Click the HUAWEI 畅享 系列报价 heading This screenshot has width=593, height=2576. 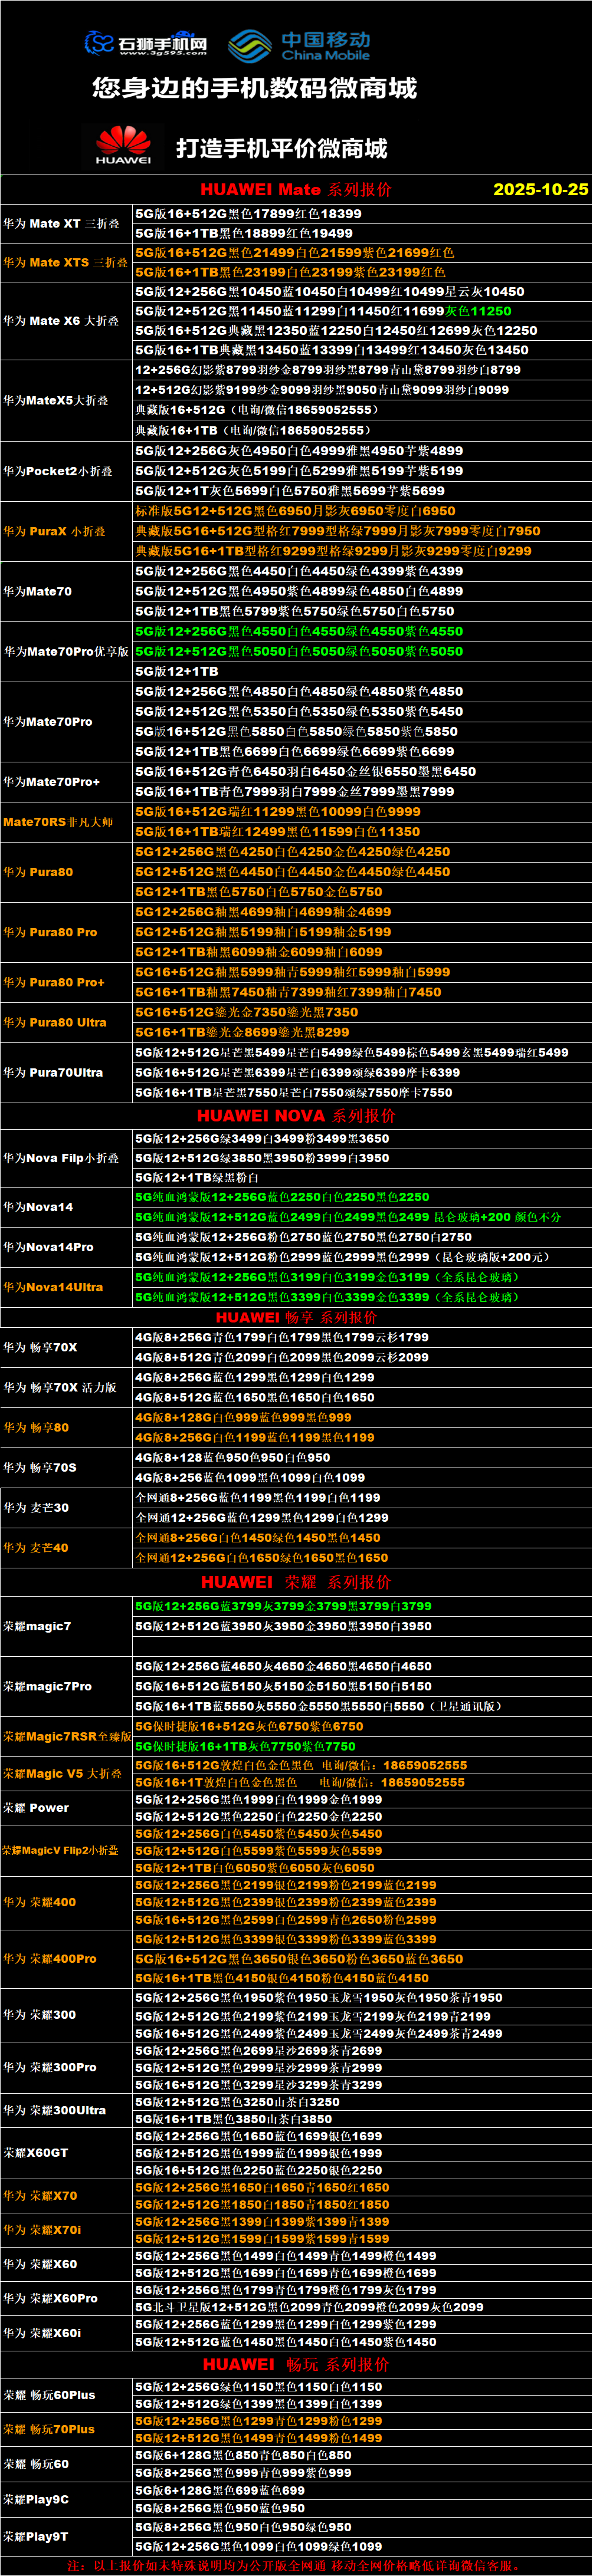296,1317
